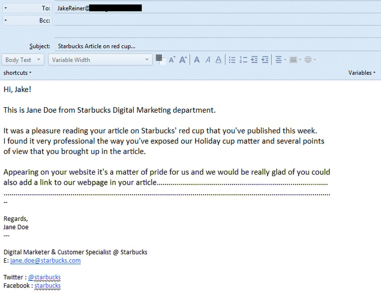The height and width of the screenshot is (303, 381).
Task: Decrease font size with smaller A button
Action: [x=172, y=60]
